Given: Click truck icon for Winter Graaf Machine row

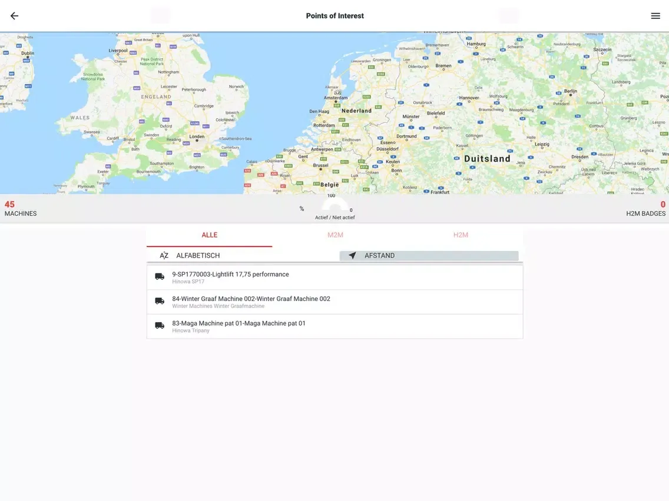Looking at the screenshot, I should pyautogui.click(x=160, y=301).
